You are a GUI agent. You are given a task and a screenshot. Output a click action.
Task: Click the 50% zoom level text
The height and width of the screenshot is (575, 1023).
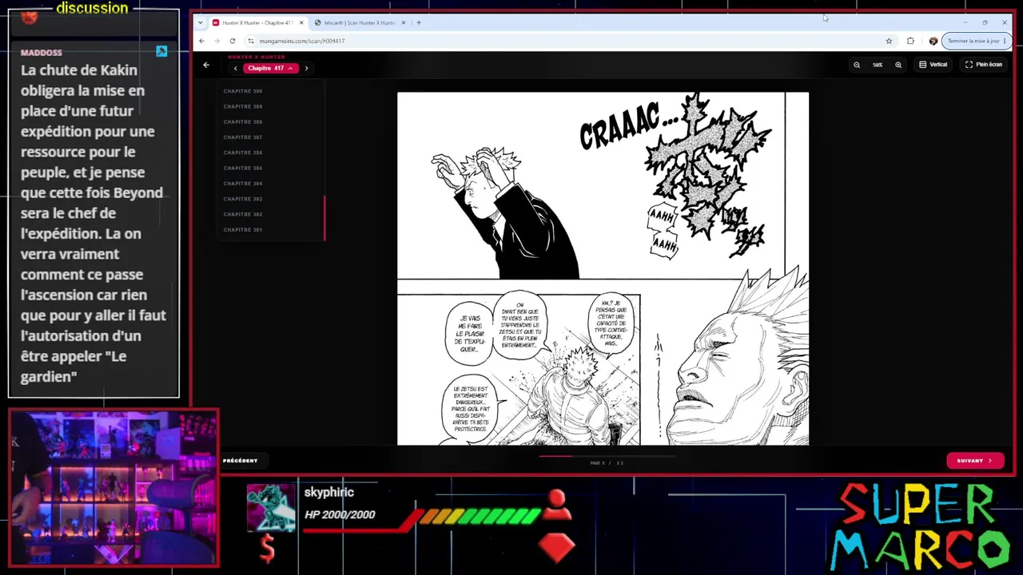878,65
